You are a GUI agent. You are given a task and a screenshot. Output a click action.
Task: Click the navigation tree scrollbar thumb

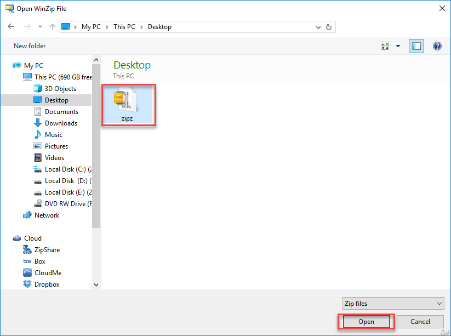click(x=96, y=146)
